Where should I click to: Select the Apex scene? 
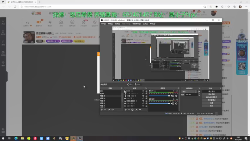pyautogui.click(x=111, y=93)
